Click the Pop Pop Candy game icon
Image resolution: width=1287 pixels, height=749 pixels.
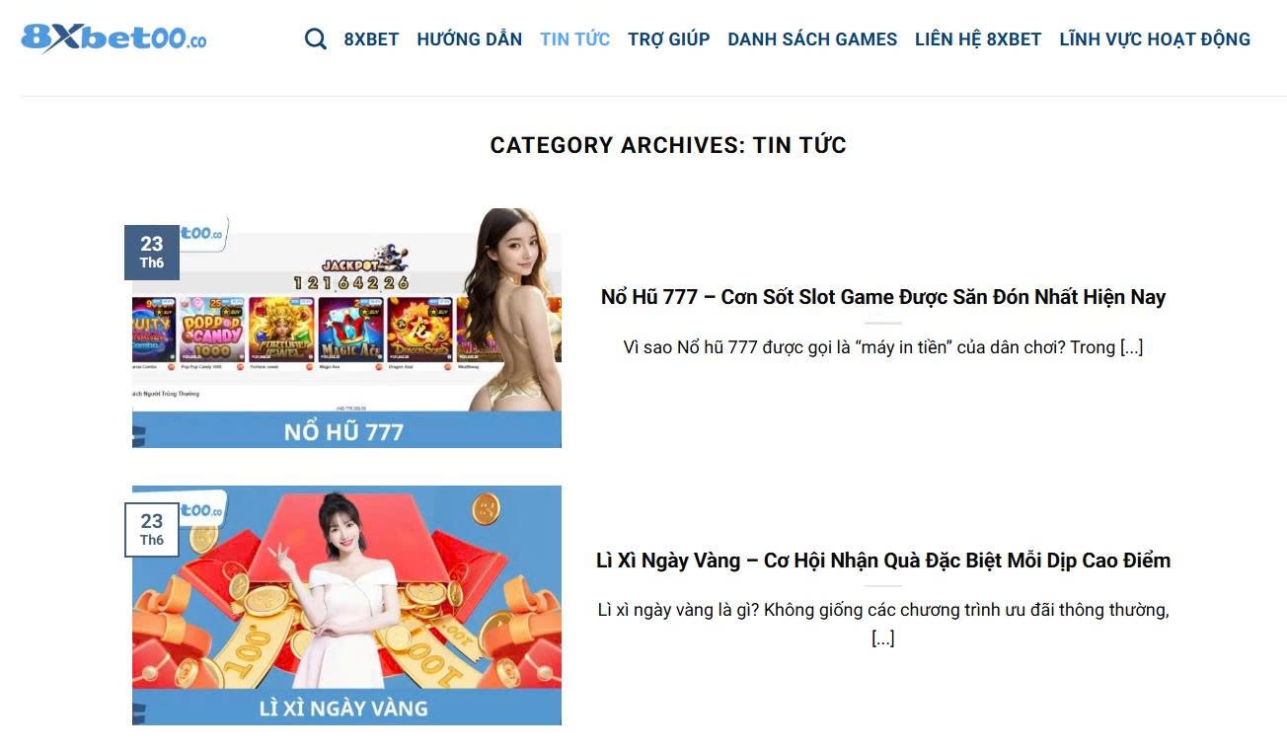tap(212, 330)
